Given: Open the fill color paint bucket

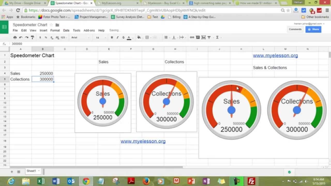Looking at the screenshot, I should pyautogui.click(x=139, y=37).
